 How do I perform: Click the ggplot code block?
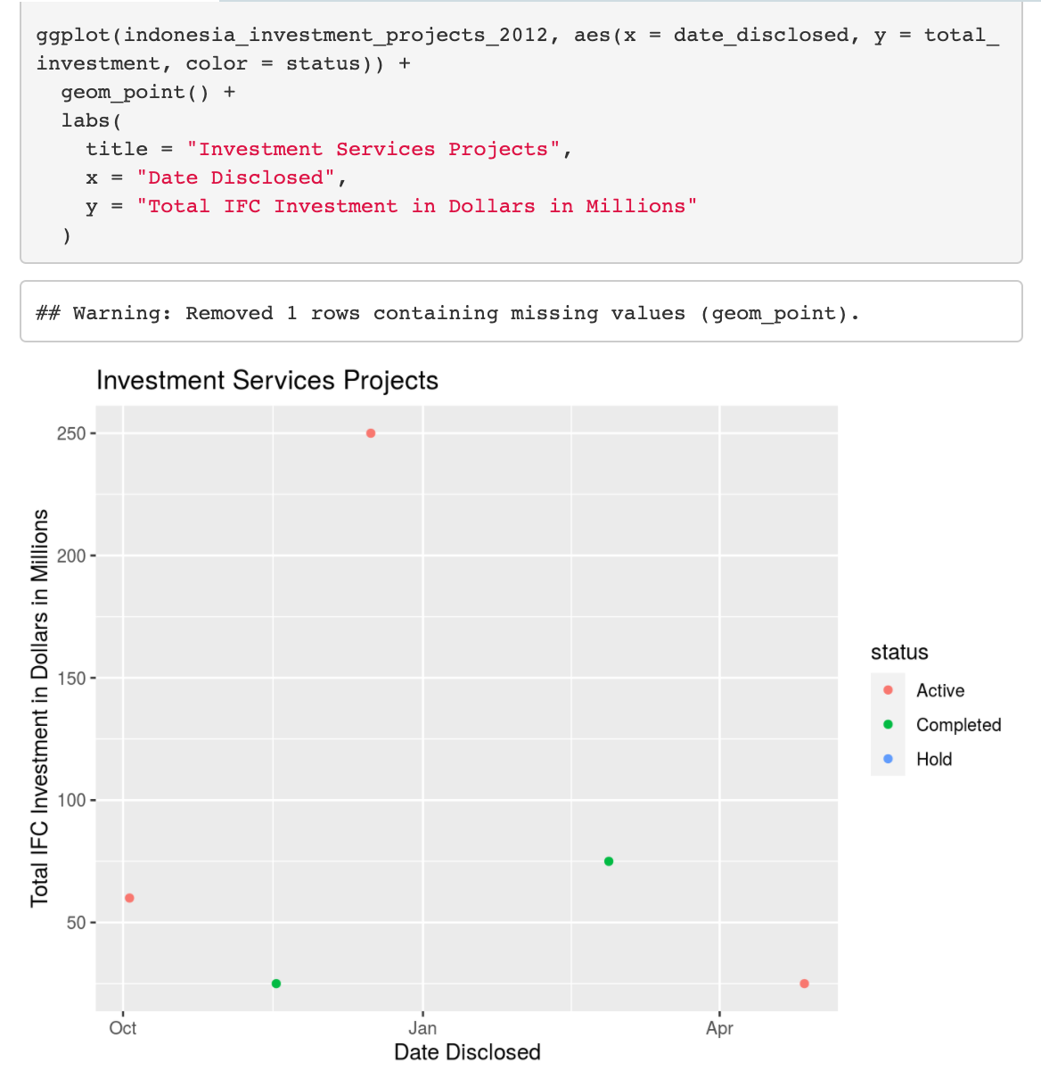coord(521,134)
